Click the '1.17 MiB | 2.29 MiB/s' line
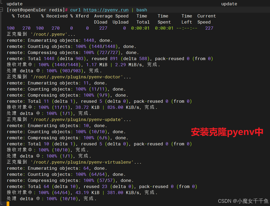Viewport: 270px width, 206px height. point(83,65)
